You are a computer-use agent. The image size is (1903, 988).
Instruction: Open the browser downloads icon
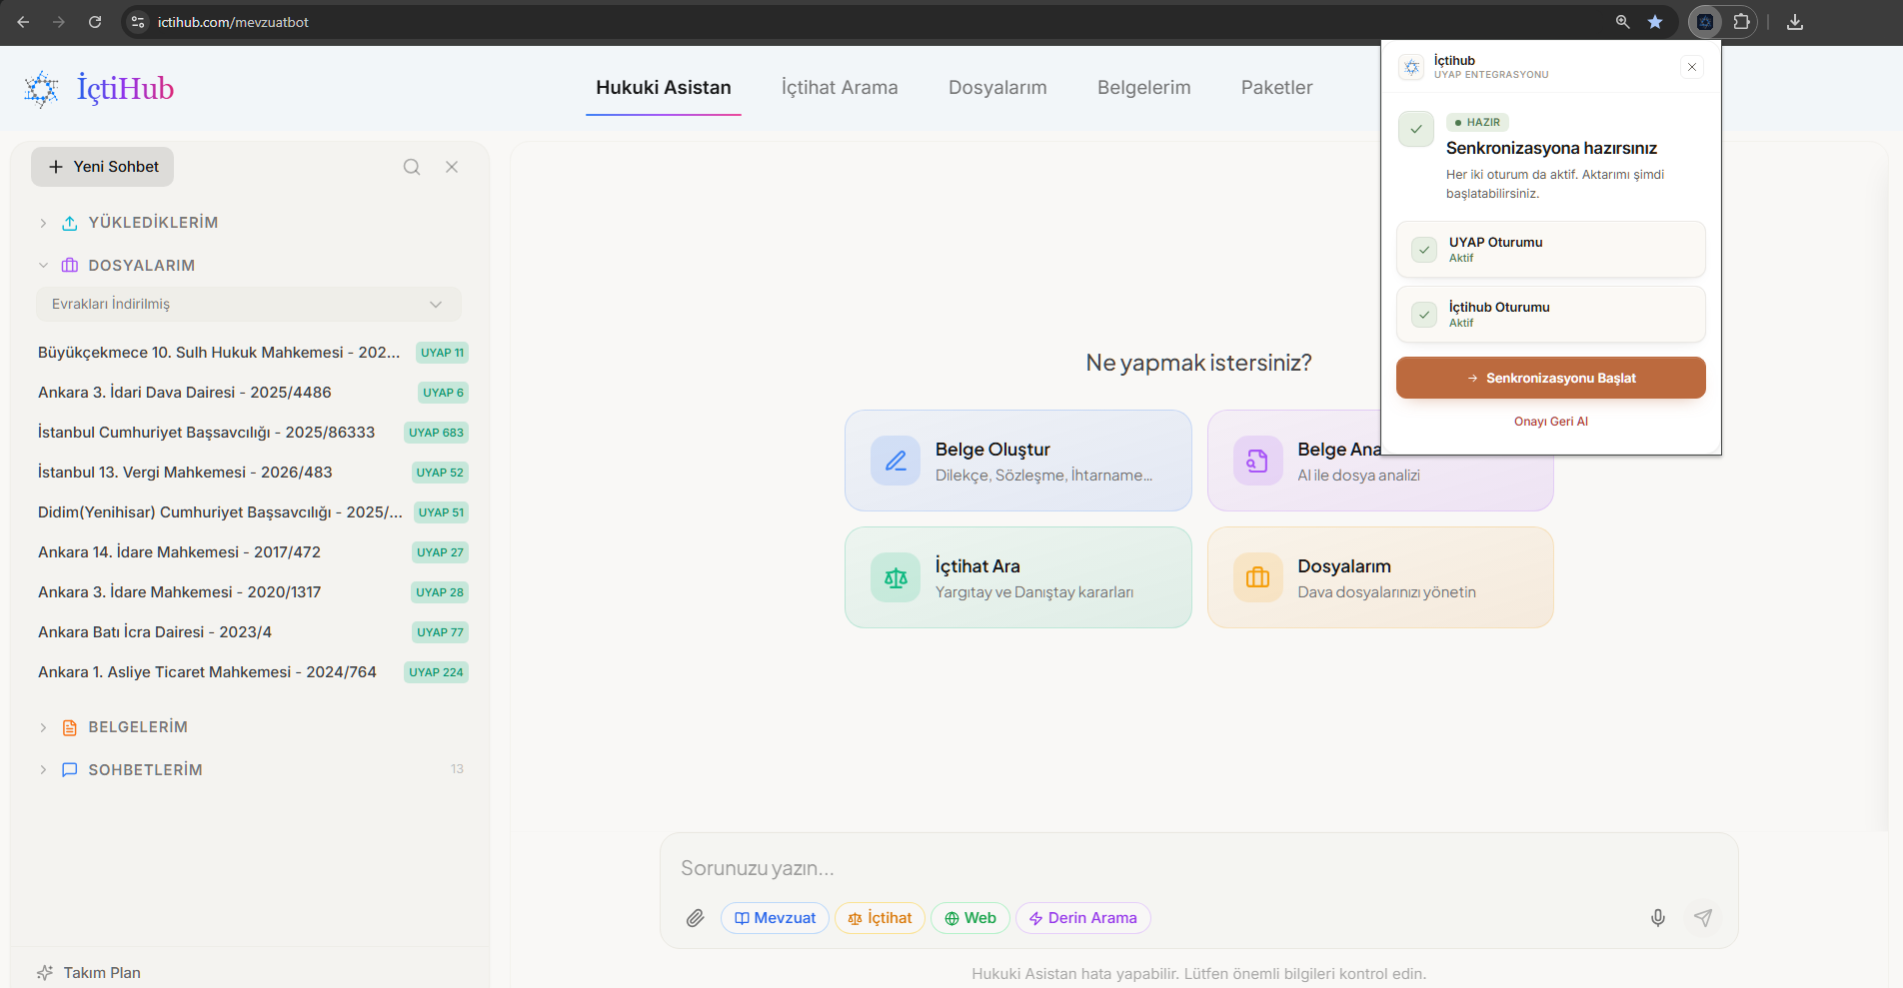tap(1795, 22)
